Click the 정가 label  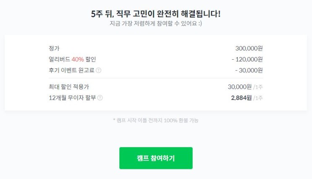tap(54, 48)
